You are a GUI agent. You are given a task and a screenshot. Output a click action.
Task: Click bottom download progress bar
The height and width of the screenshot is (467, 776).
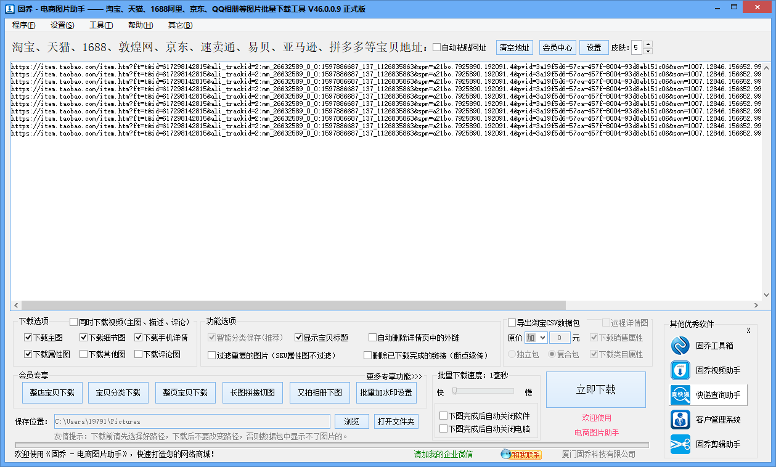[332, 445]
